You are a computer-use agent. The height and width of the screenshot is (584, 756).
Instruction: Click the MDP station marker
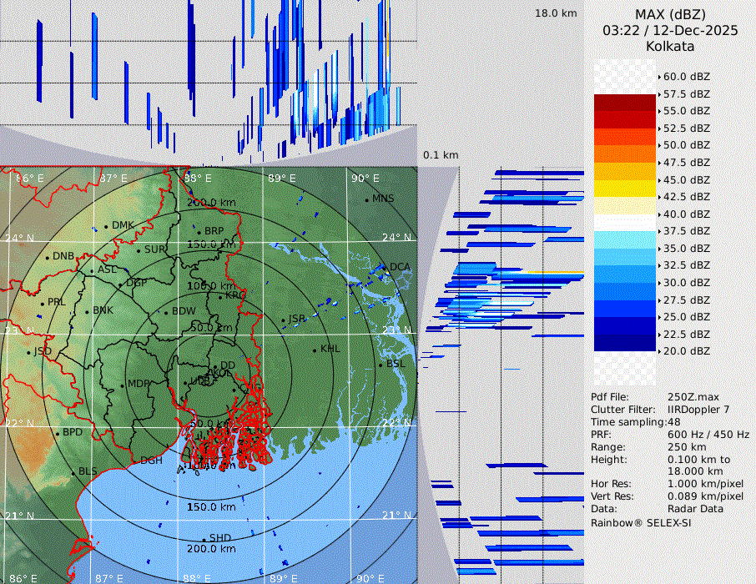click(123, 385)
